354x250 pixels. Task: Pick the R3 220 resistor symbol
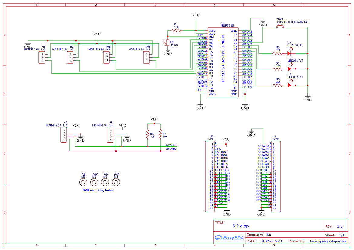coord(277,53)
